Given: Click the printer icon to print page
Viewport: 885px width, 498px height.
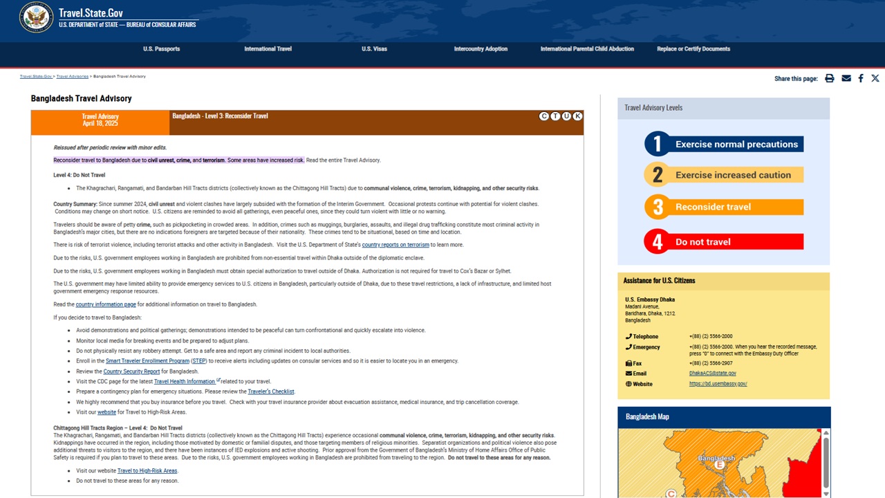Looking at the screenshot, I should click(830, 79).
